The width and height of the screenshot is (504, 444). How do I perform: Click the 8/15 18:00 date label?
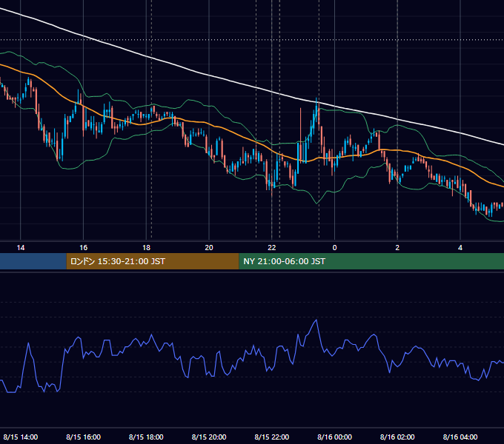[146, 437]
